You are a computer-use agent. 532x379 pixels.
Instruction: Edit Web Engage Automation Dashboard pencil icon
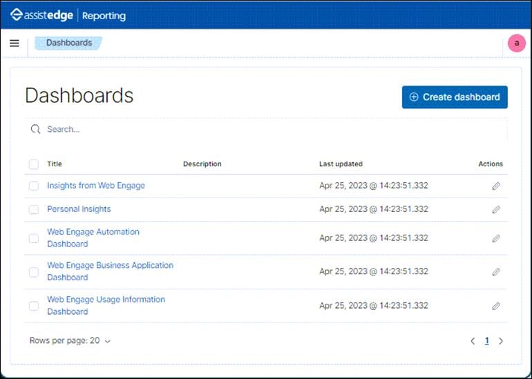tap(495, 238)
